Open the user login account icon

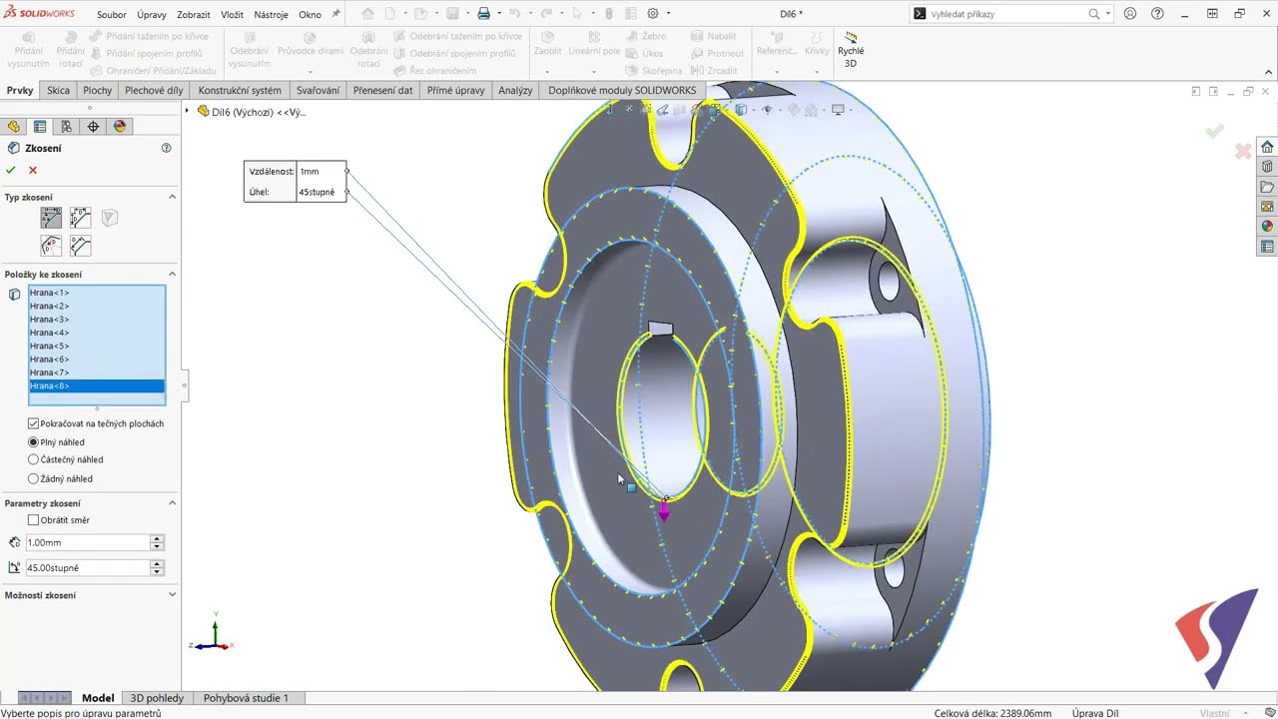click(x=1130, y=14)
